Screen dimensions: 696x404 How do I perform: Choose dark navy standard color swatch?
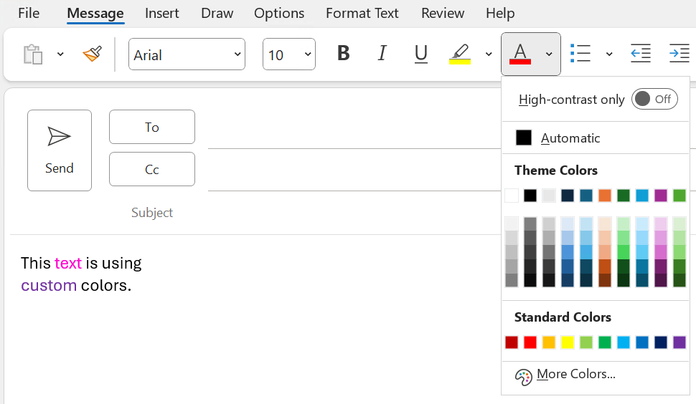pyautogui.click(x=661, y=342)
